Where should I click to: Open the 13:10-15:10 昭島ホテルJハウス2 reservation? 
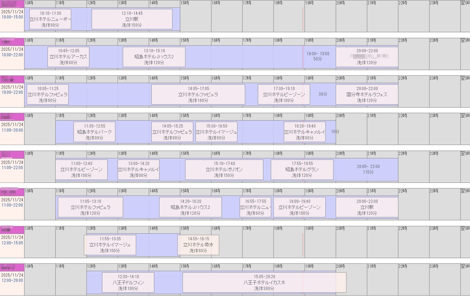[154, 57]
